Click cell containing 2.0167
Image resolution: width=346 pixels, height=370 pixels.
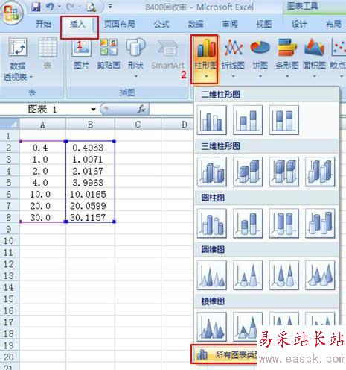point(91,171)
